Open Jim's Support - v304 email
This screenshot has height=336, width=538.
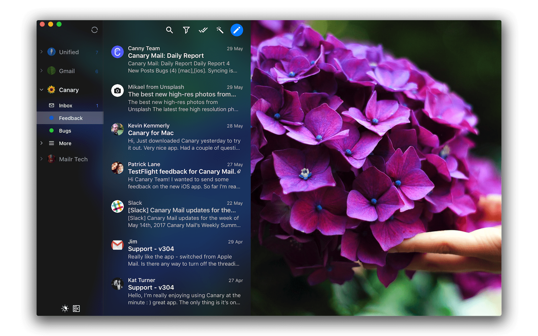(x=177, y=253)
